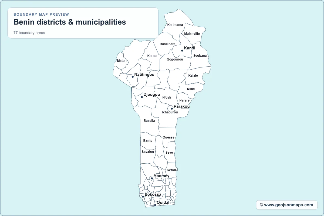Click the Kandi city name label

click(x=190, y=48)
